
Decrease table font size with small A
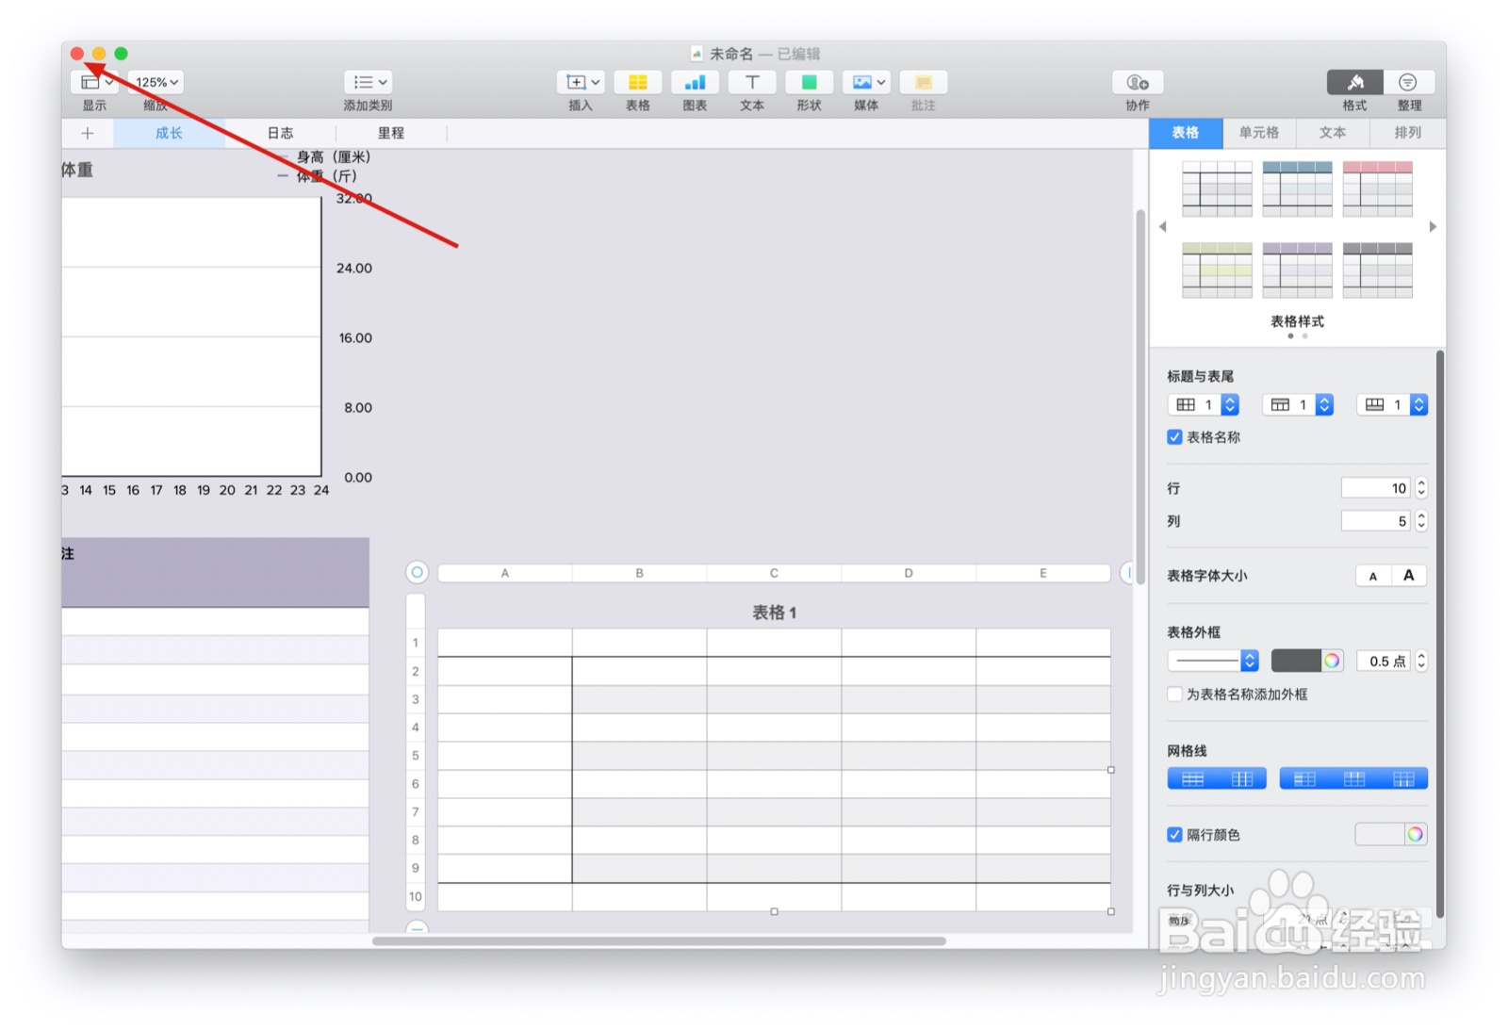(x=1373, y=576)
